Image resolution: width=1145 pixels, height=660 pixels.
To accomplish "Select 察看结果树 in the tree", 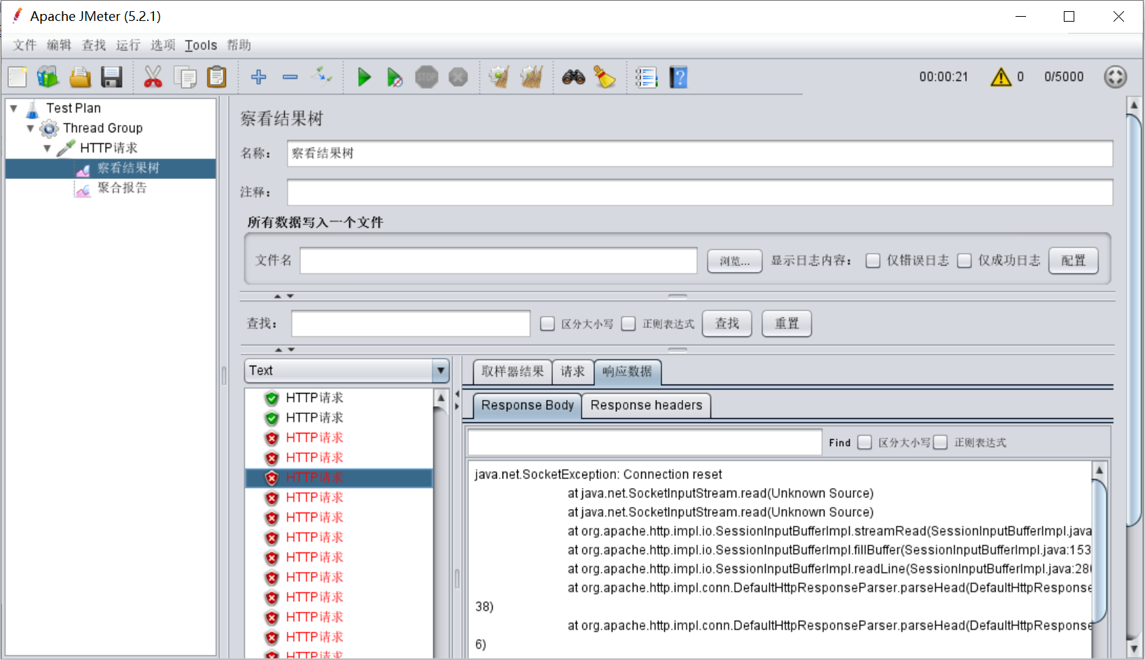I will coord(128,168).
